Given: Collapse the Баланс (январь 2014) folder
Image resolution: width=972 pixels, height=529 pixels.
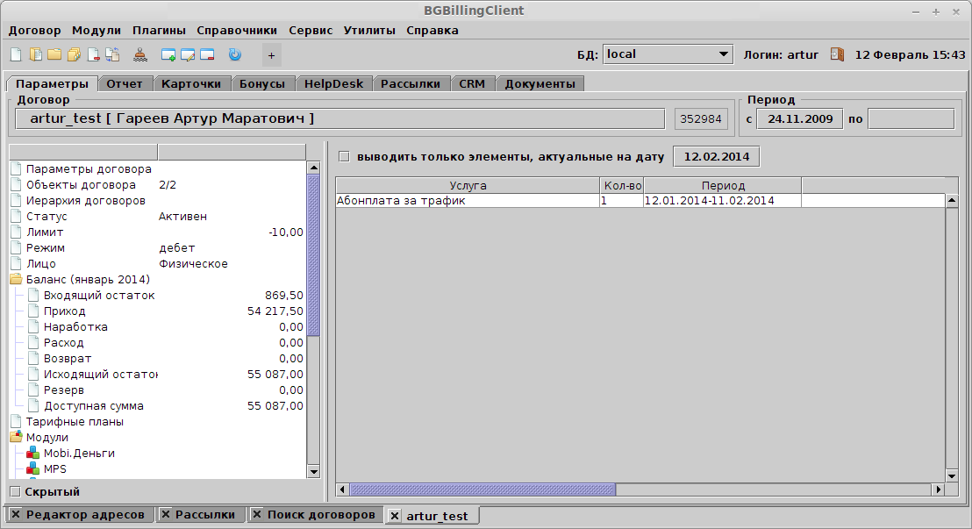Looking at the screenshot, I should click(16, 280).
